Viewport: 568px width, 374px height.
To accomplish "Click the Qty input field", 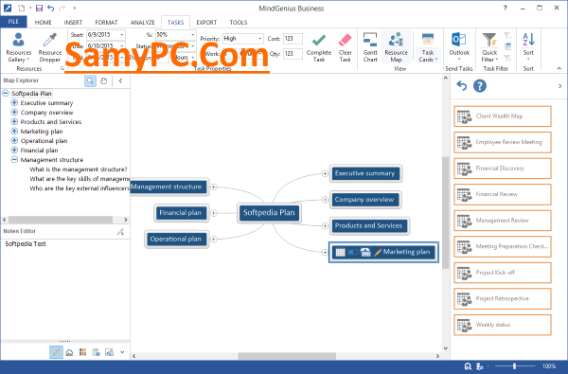I will (293, 54).
